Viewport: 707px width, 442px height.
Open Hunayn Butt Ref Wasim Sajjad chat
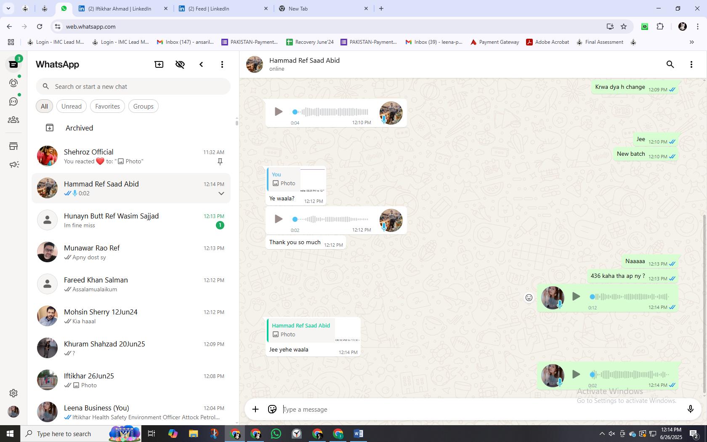coord(131,220)
